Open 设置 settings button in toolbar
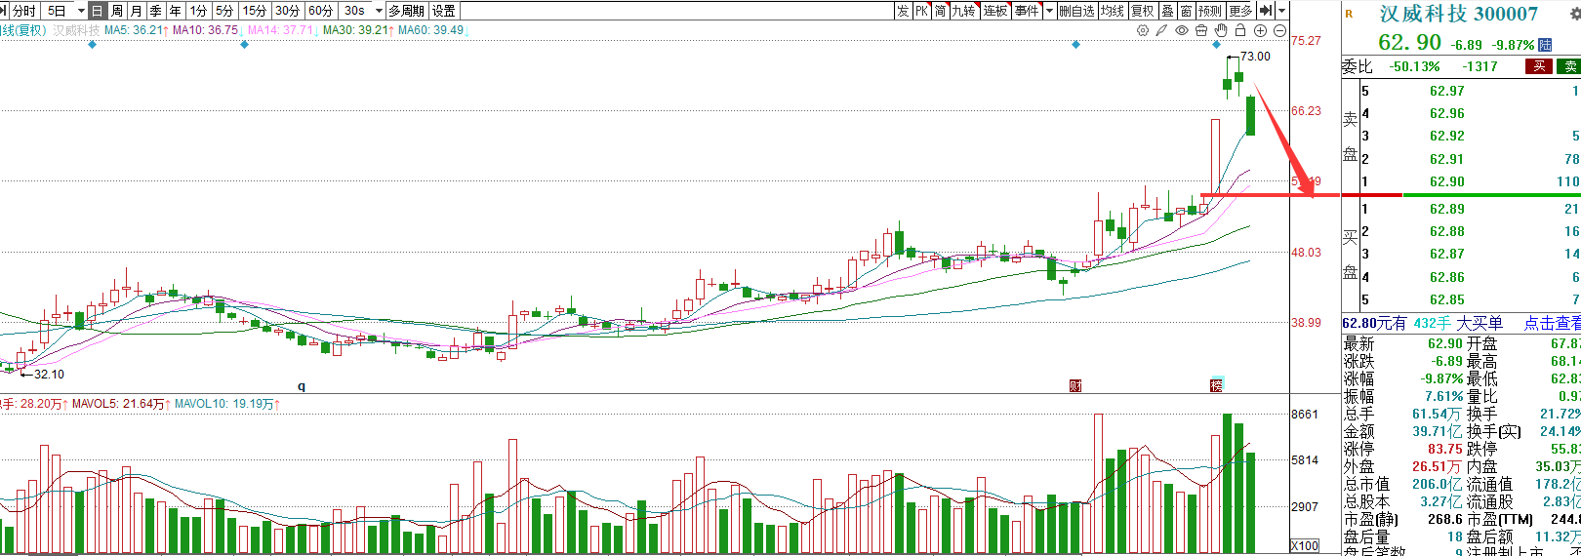The width and height of the screenshot is (1581, 556). pyautogui.click(x=444, y=11)
